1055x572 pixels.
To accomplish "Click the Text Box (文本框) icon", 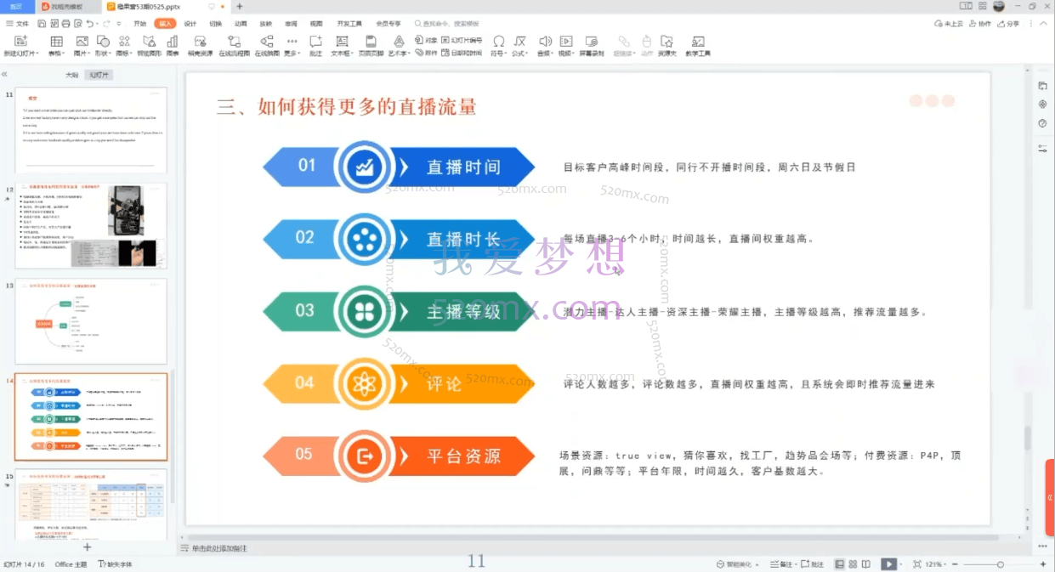I will [x=339, y=42].
